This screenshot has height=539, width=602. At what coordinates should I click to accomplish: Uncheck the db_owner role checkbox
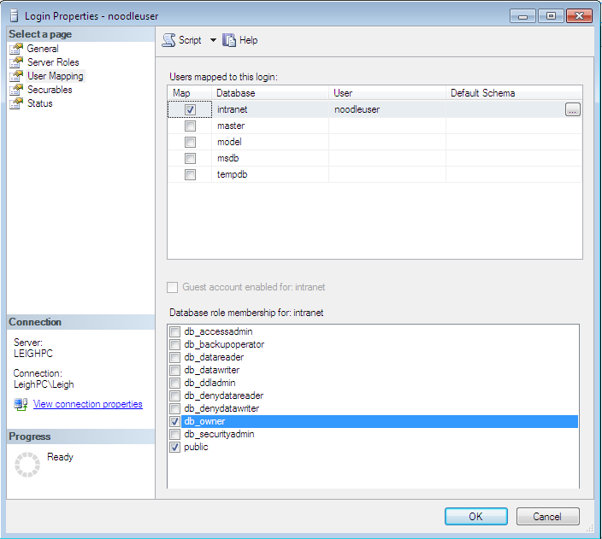(174, 422)
